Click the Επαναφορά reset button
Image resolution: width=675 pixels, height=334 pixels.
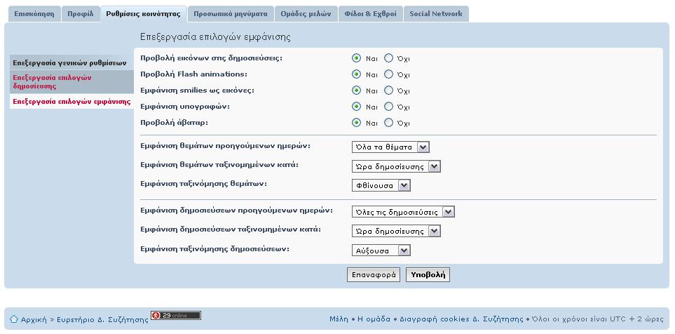coord(374,275)
